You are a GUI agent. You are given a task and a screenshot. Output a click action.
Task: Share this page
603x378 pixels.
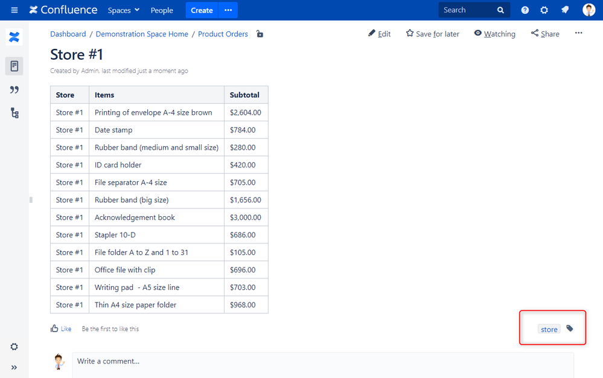[545, 34]
